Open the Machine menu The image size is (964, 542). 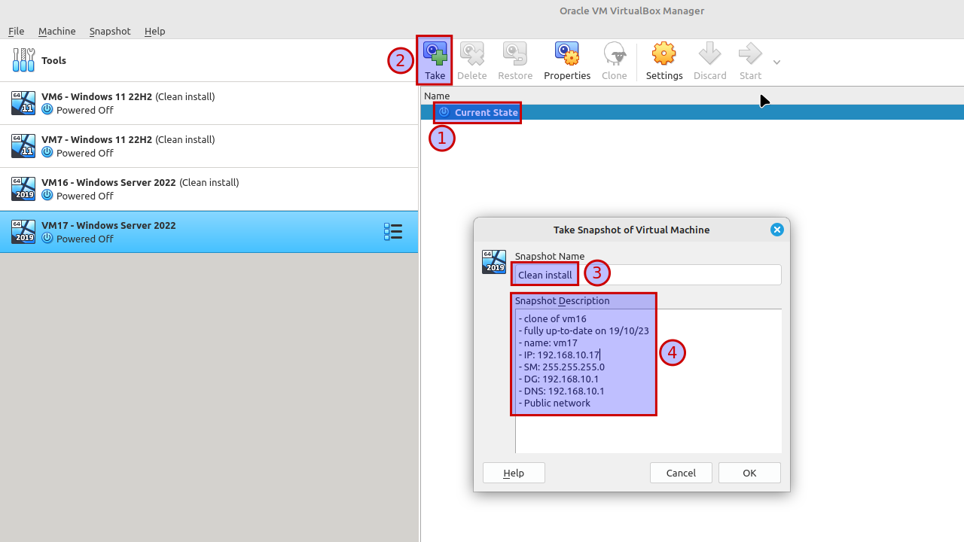[56, 31]
